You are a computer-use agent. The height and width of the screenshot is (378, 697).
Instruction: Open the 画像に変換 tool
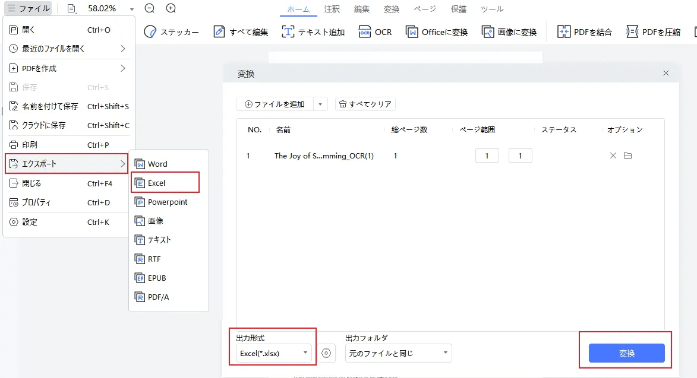click(509, 31)
